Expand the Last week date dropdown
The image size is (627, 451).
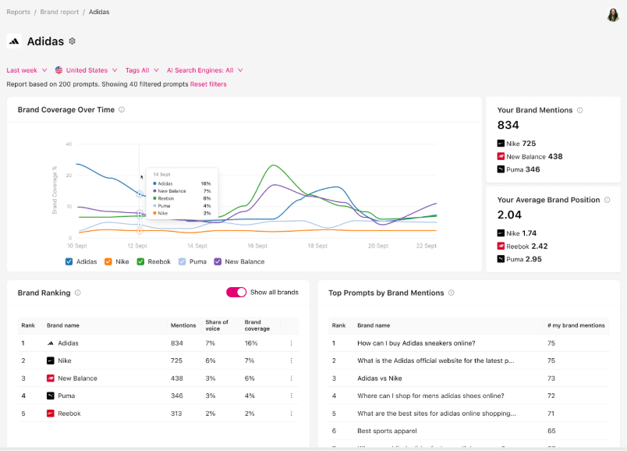(x=27, y=70)
